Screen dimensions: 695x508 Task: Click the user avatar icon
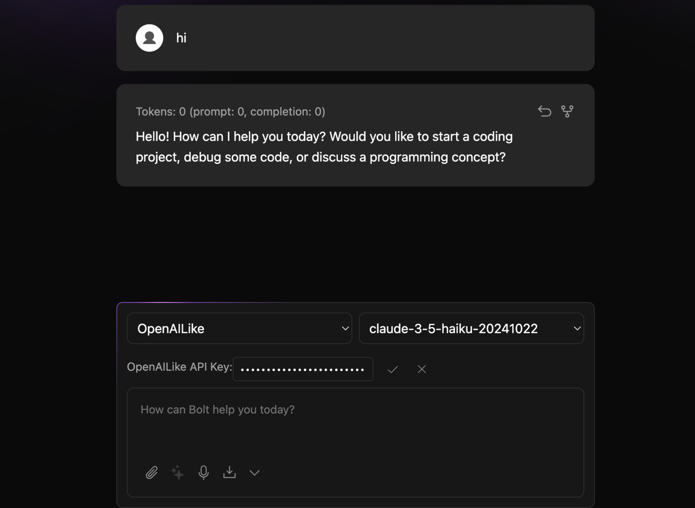pyautogui.click(x=149, y=38)
